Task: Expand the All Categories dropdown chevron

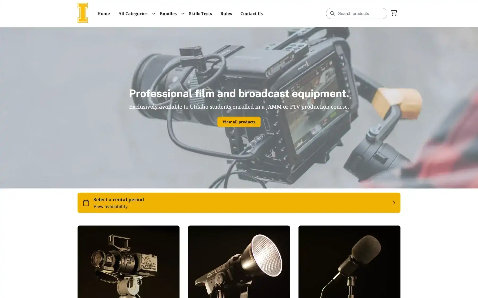Action: [153, 14]
